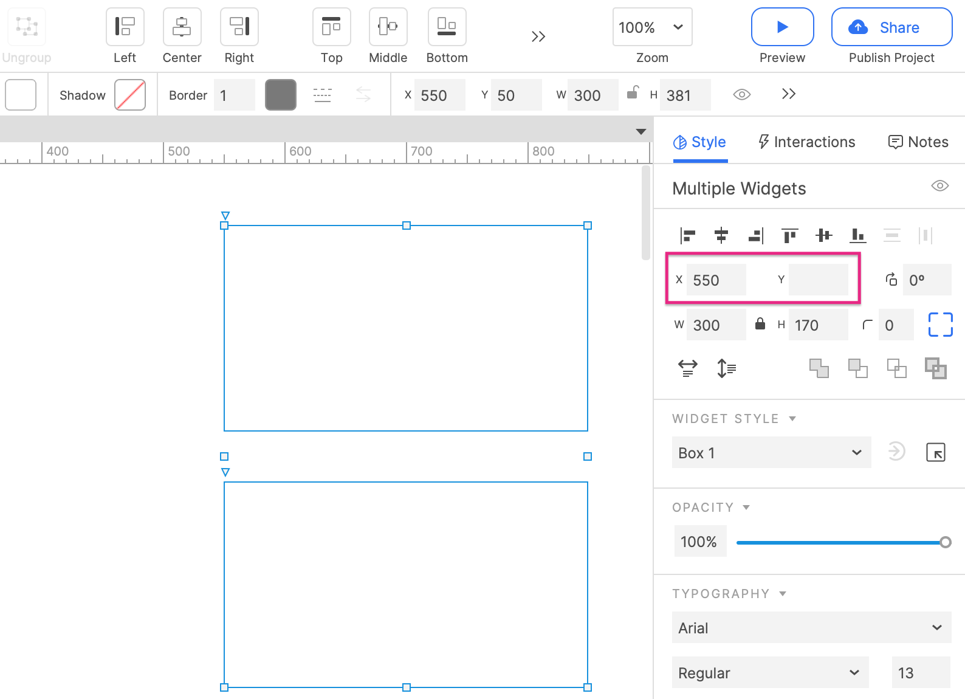
Task: Click the X field in Style panel
Action: pos(716,280)
